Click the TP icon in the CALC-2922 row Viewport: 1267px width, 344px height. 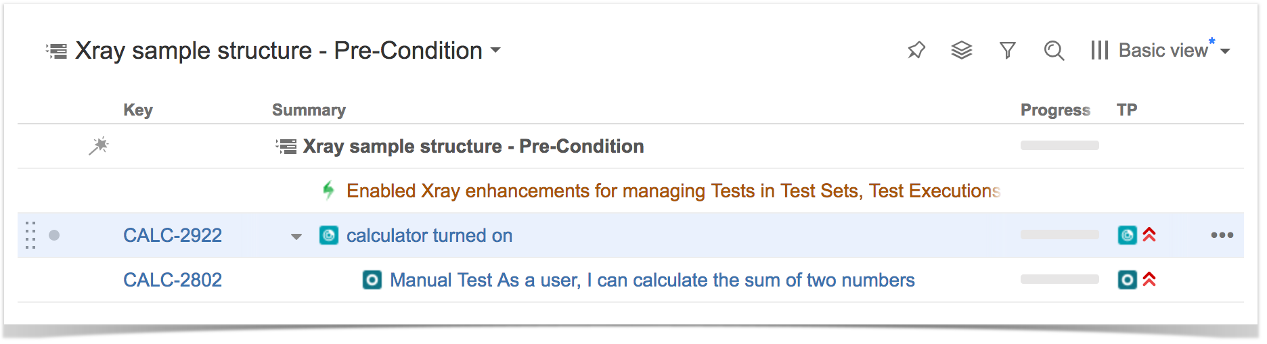coord(1127,235)
